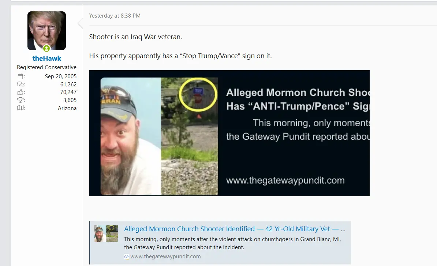Click the green online status badge
Image resolution: width=437 pixels, height=266 pixels.
(46, 48)
